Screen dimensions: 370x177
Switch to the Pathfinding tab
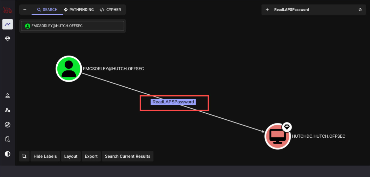[x=79, y=10]
